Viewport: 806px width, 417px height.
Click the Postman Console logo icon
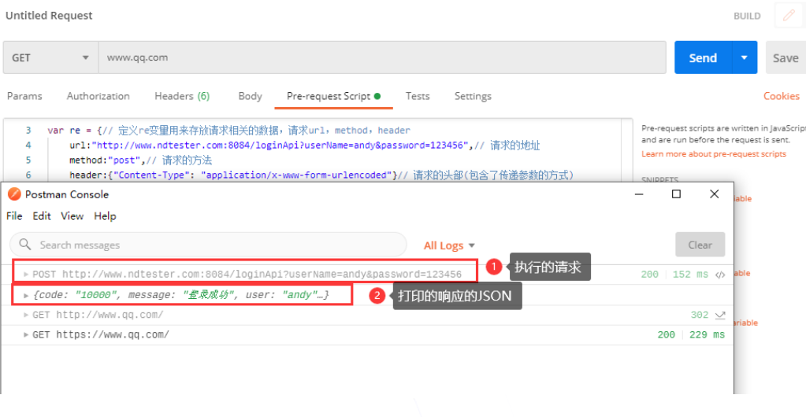14,194
